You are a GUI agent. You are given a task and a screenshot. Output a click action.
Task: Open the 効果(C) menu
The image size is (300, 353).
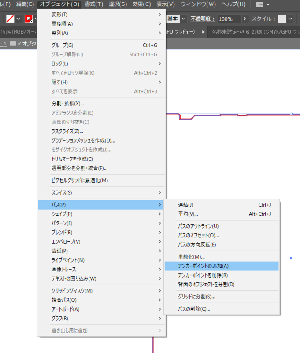pos(141,4)
